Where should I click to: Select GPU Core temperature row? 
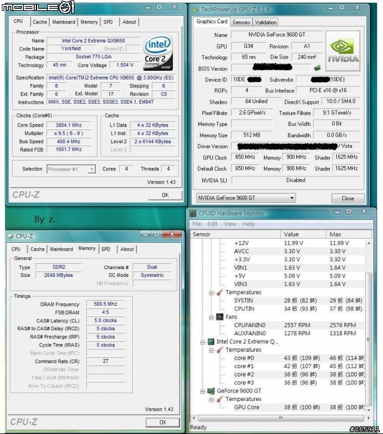click(x=299, y=408)
